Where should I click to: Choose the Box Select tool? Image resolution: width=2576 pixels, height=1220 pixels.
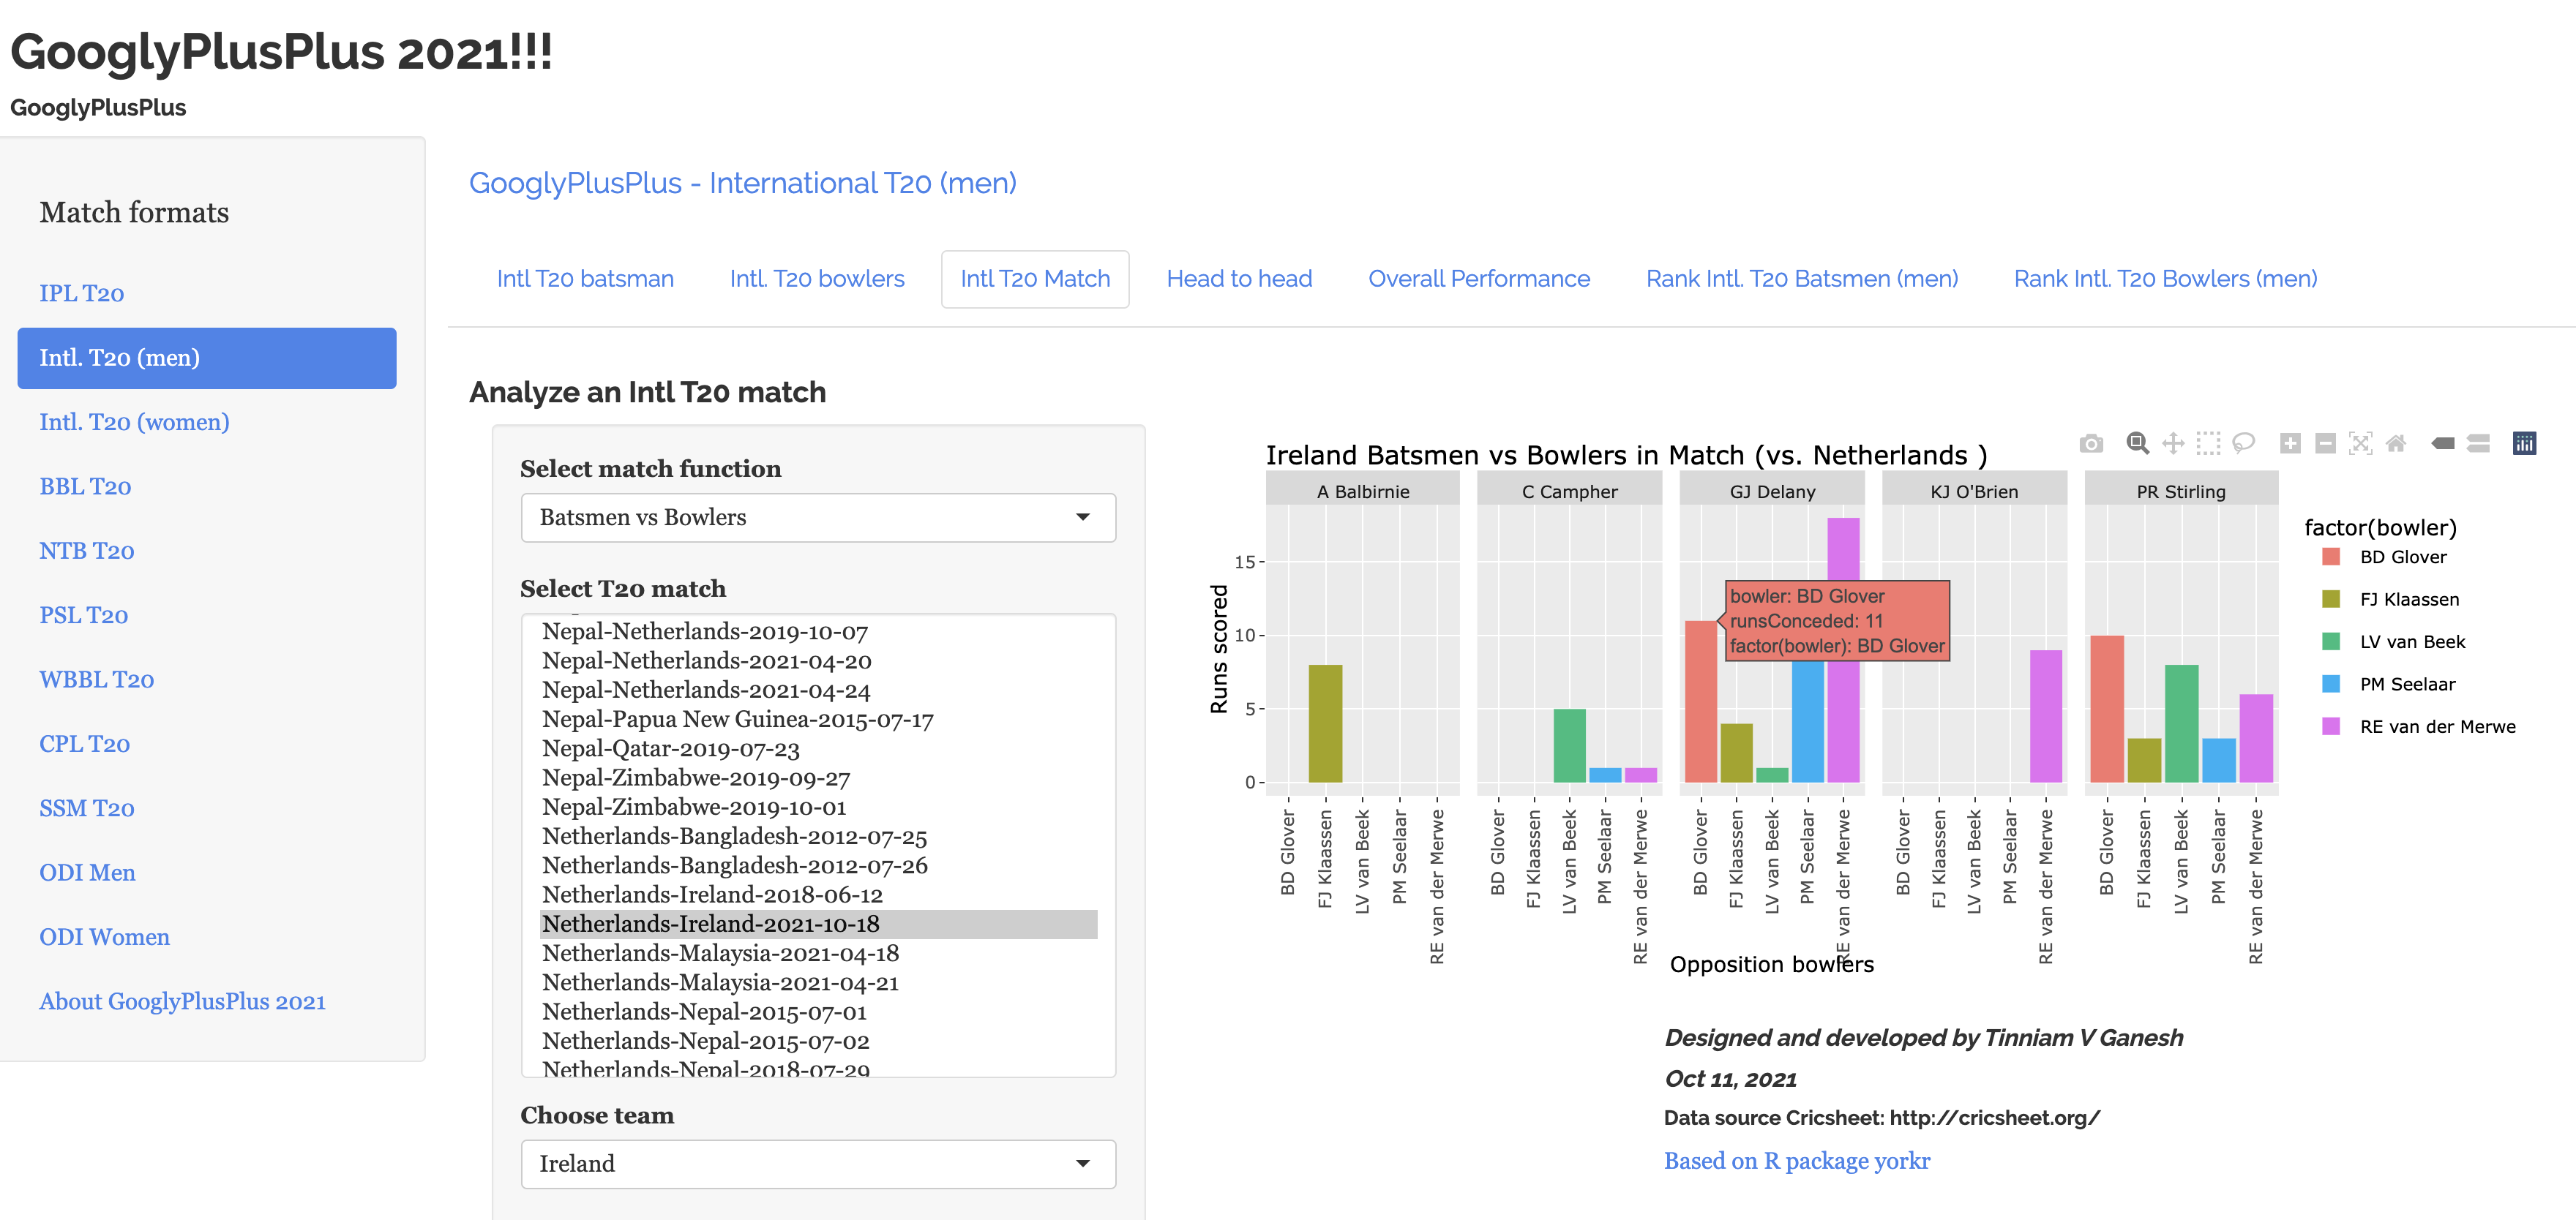pos(2208,444)
